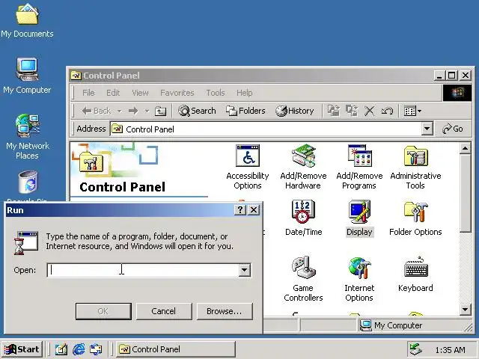This screenshot has height=359, width=479.
Task: Click the Back toolbar button
Action: point(96,111)
